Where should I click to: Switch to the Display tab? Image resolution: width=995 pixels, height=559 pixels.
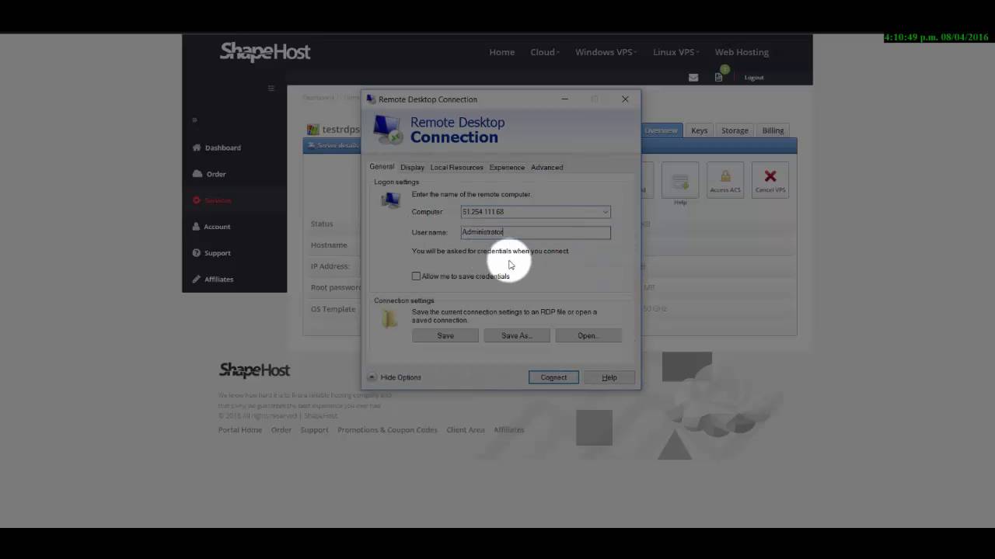coord(412,168)
